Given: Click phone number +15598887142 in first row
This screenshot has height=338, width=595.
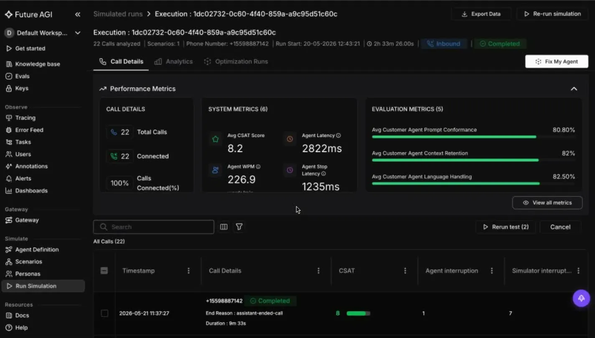Looking at the screenshot, I should [224, 301].
